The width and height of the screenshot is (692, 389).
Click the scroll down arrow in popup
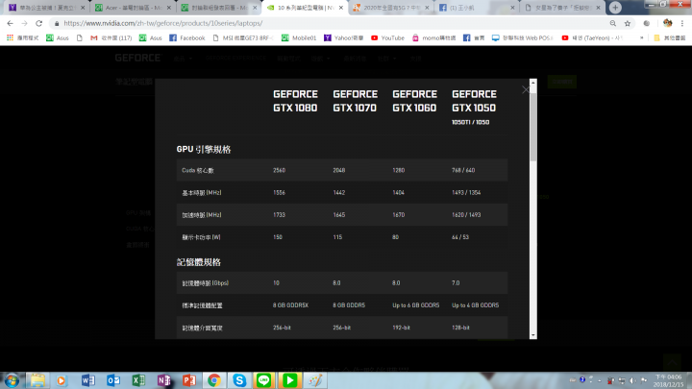[533, 335]
